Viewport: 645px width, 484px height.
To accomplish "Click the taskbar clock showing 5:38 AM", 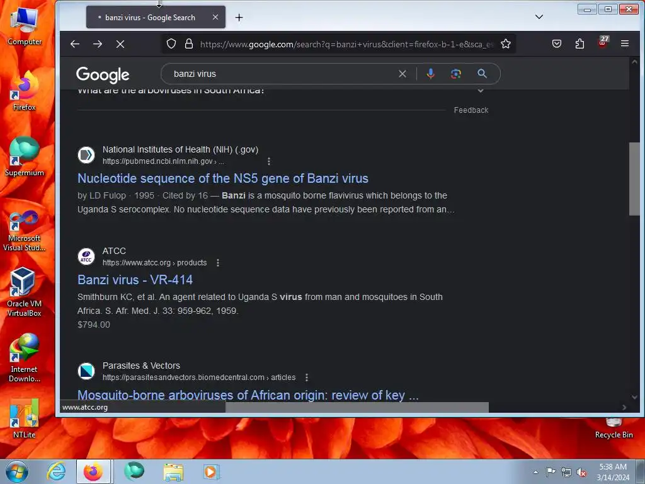I will tap(613, 472).
